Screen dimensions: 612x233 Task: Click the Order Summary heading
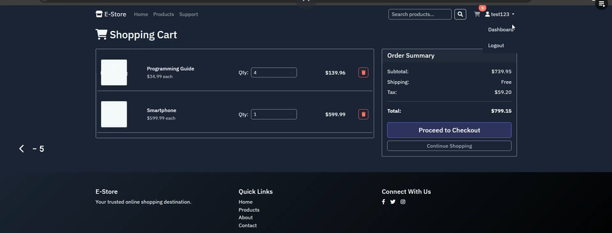pos(411,55)
